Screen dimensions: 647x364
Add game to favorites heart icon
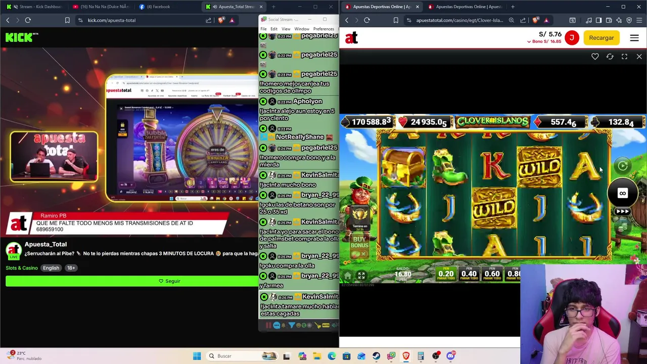(x=595, y=57)
